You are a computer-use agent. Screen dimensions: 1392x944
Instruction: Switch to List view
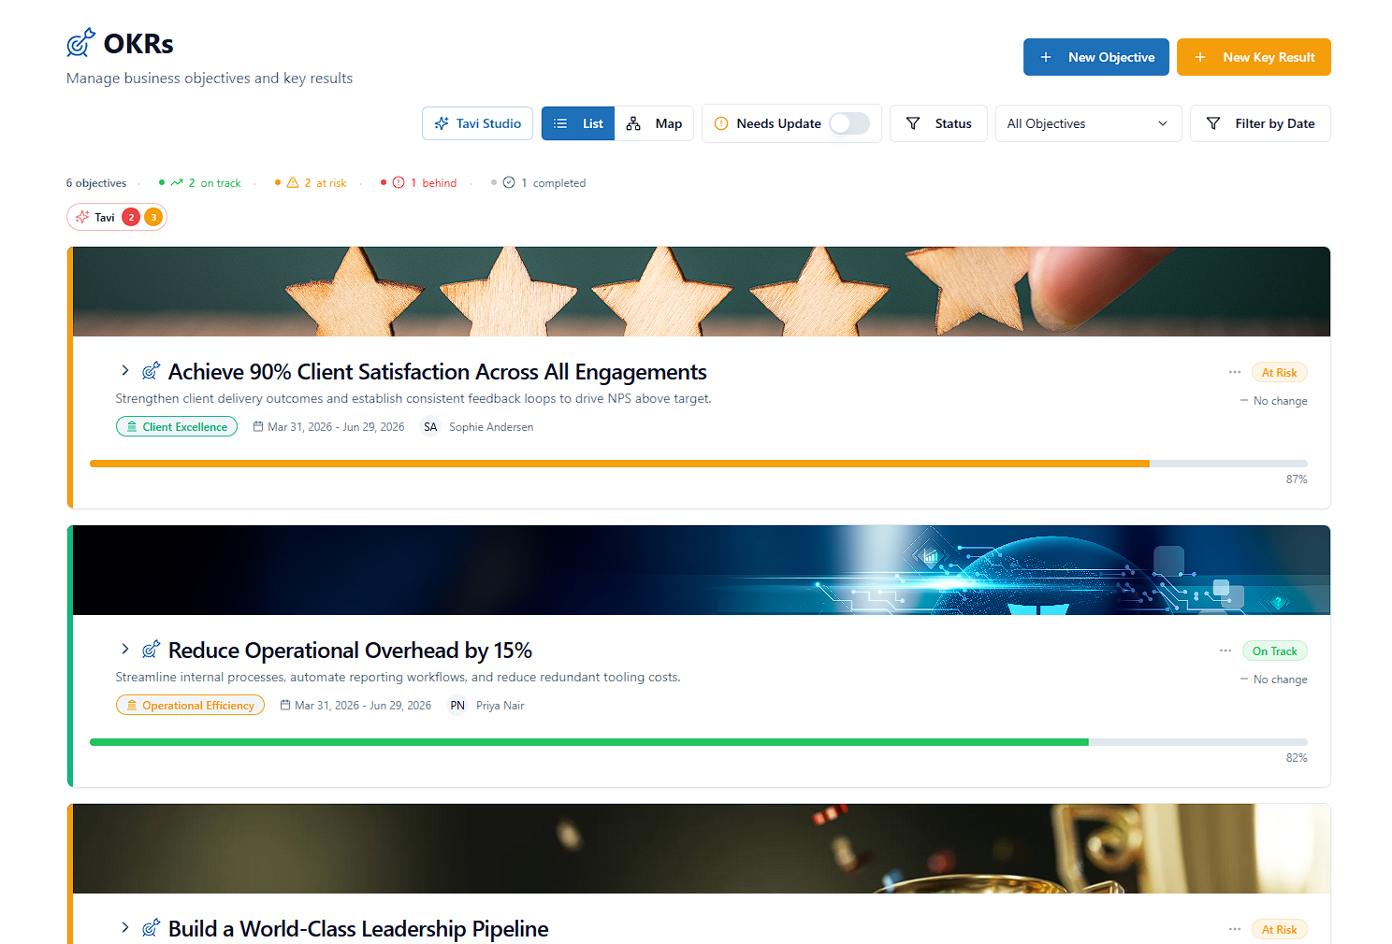click(x=578, y=123)
